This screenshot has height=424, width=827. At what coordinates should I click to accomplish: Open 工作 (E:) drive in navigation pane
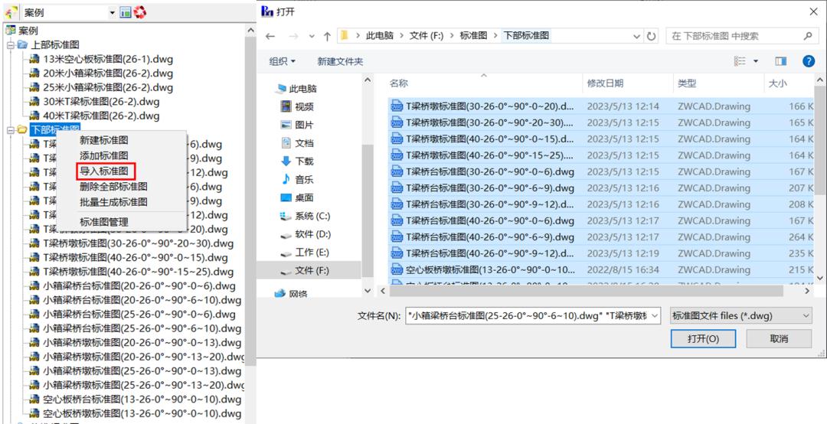(x=312, y=252)
